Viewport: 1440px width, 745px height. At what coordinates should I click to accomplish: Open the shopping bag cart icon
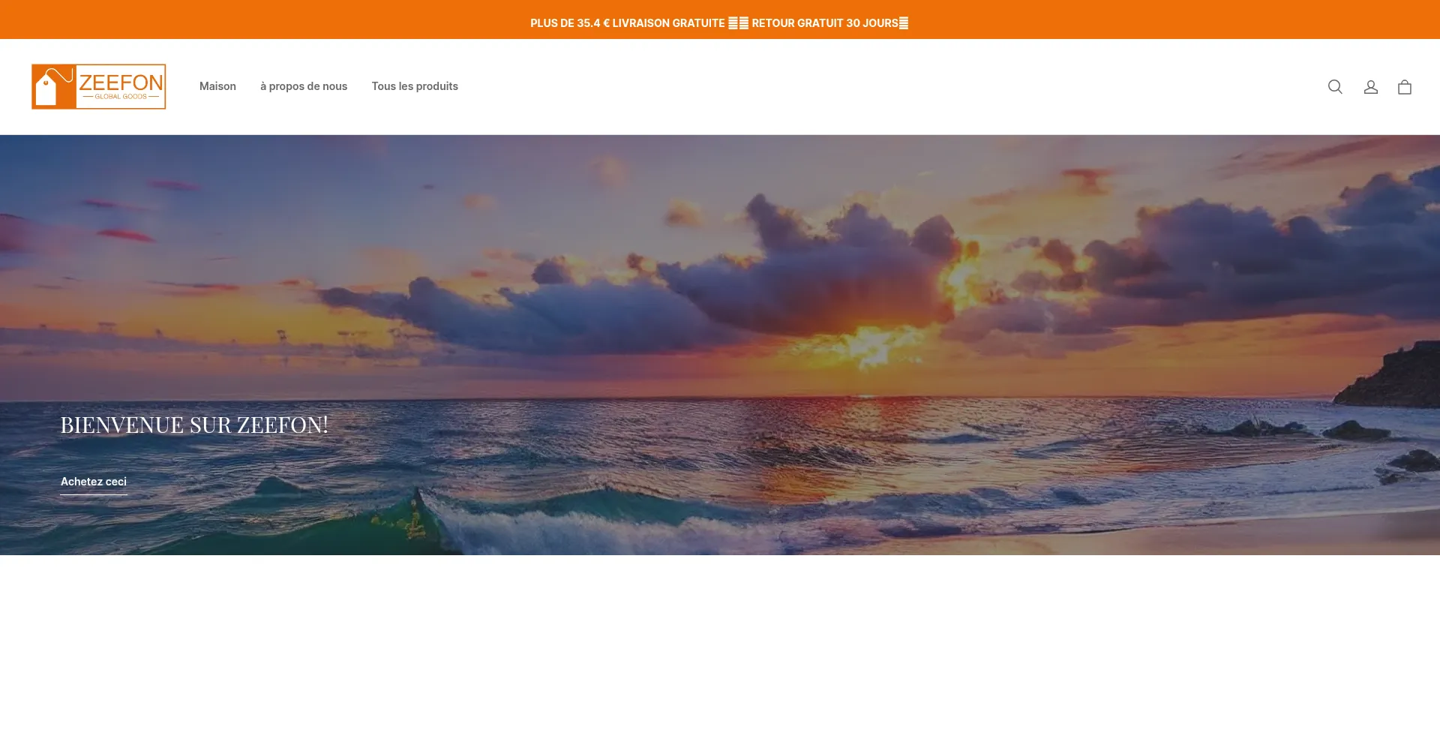(x=1404, y=87)
